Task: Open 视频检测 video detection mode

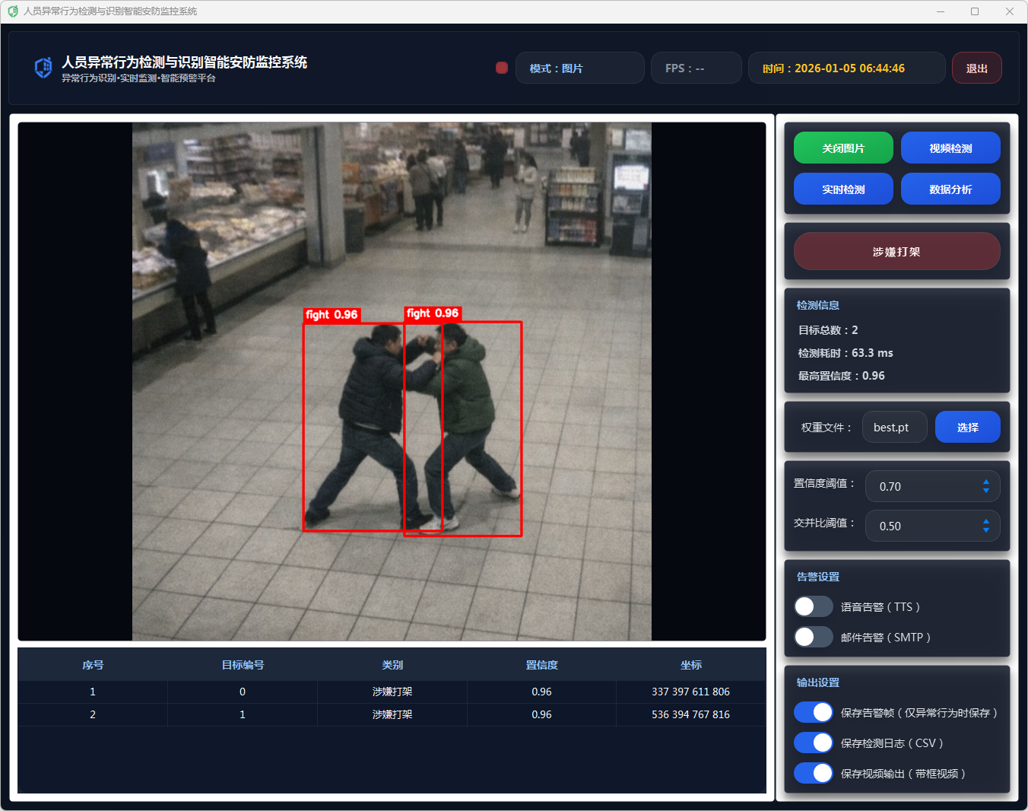Action: 950,148
